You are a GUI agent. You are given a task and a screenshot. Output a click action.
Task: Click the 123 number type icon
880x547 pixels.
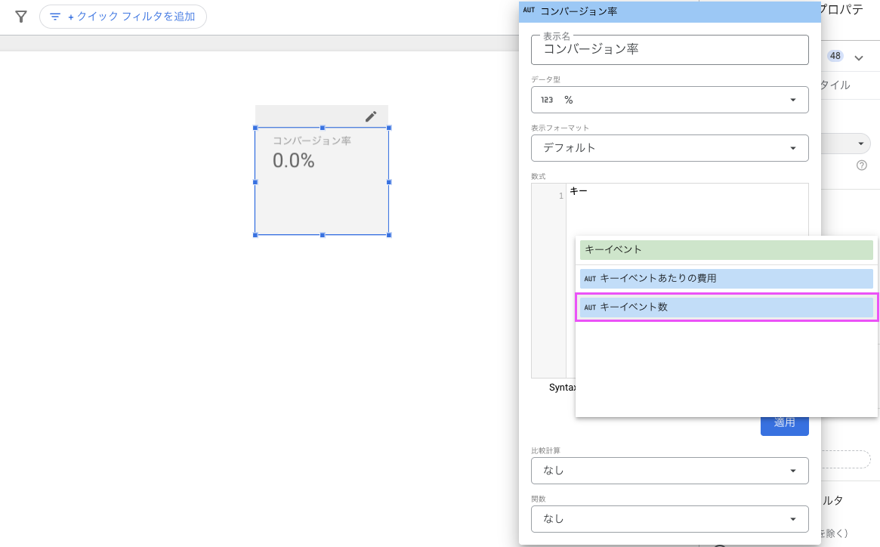point(547,100)
